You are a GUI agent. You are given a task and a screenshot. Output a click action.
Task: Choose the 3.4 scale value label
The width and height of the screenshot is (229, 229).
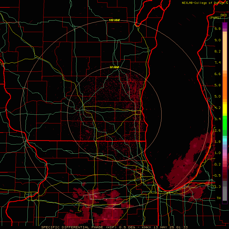[x=218, y=119]
